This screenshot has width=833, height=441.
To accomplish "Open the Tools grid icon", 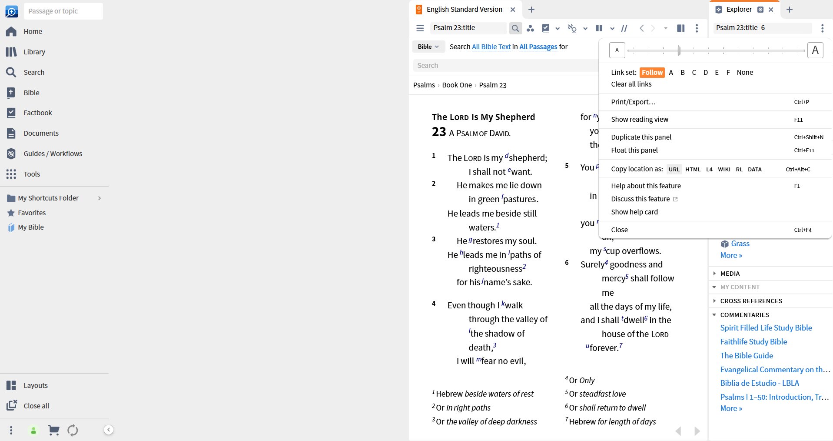I will [x=11, y=174].
